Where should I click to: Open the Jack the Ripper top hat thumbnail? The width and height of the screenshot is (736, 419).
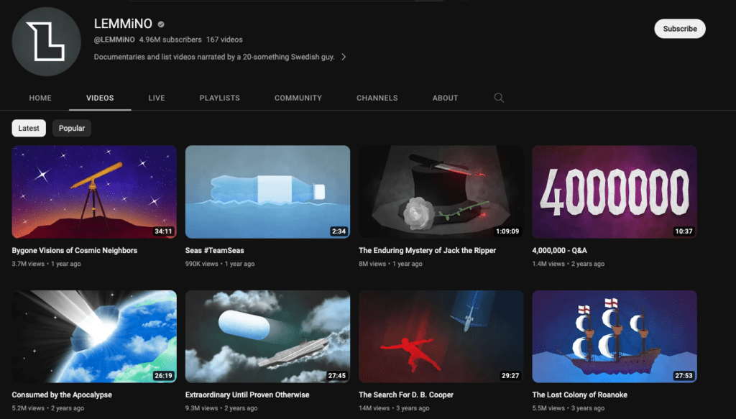(441, 192)
